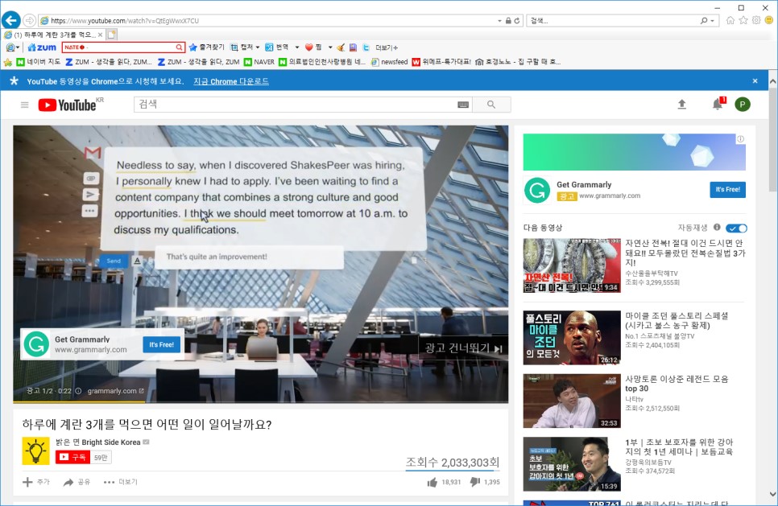Go back using the browser back arrow
The height and width of the screenshot is (506, 778).
[11, 20]
